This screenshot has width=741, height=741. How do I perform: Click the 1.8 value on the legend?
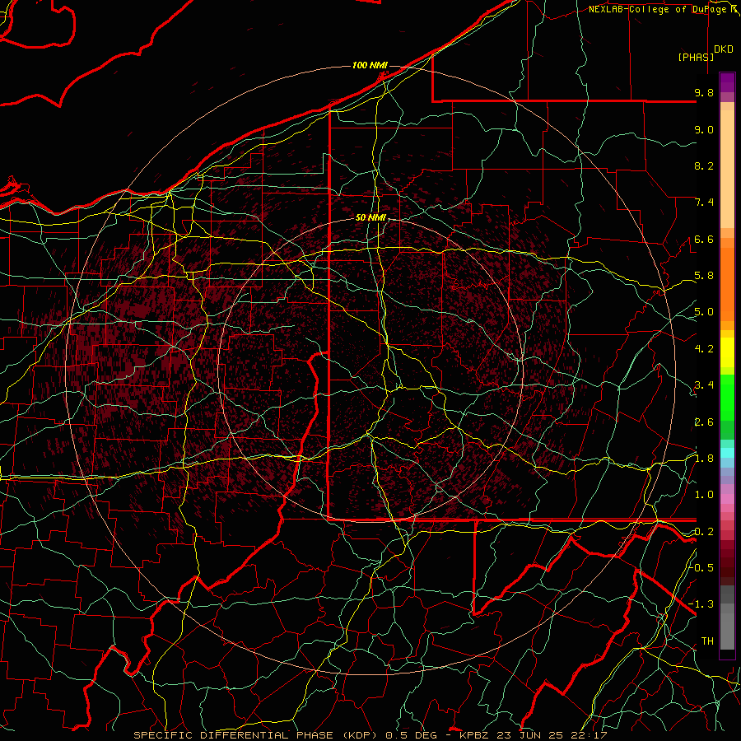click(704, 459)
